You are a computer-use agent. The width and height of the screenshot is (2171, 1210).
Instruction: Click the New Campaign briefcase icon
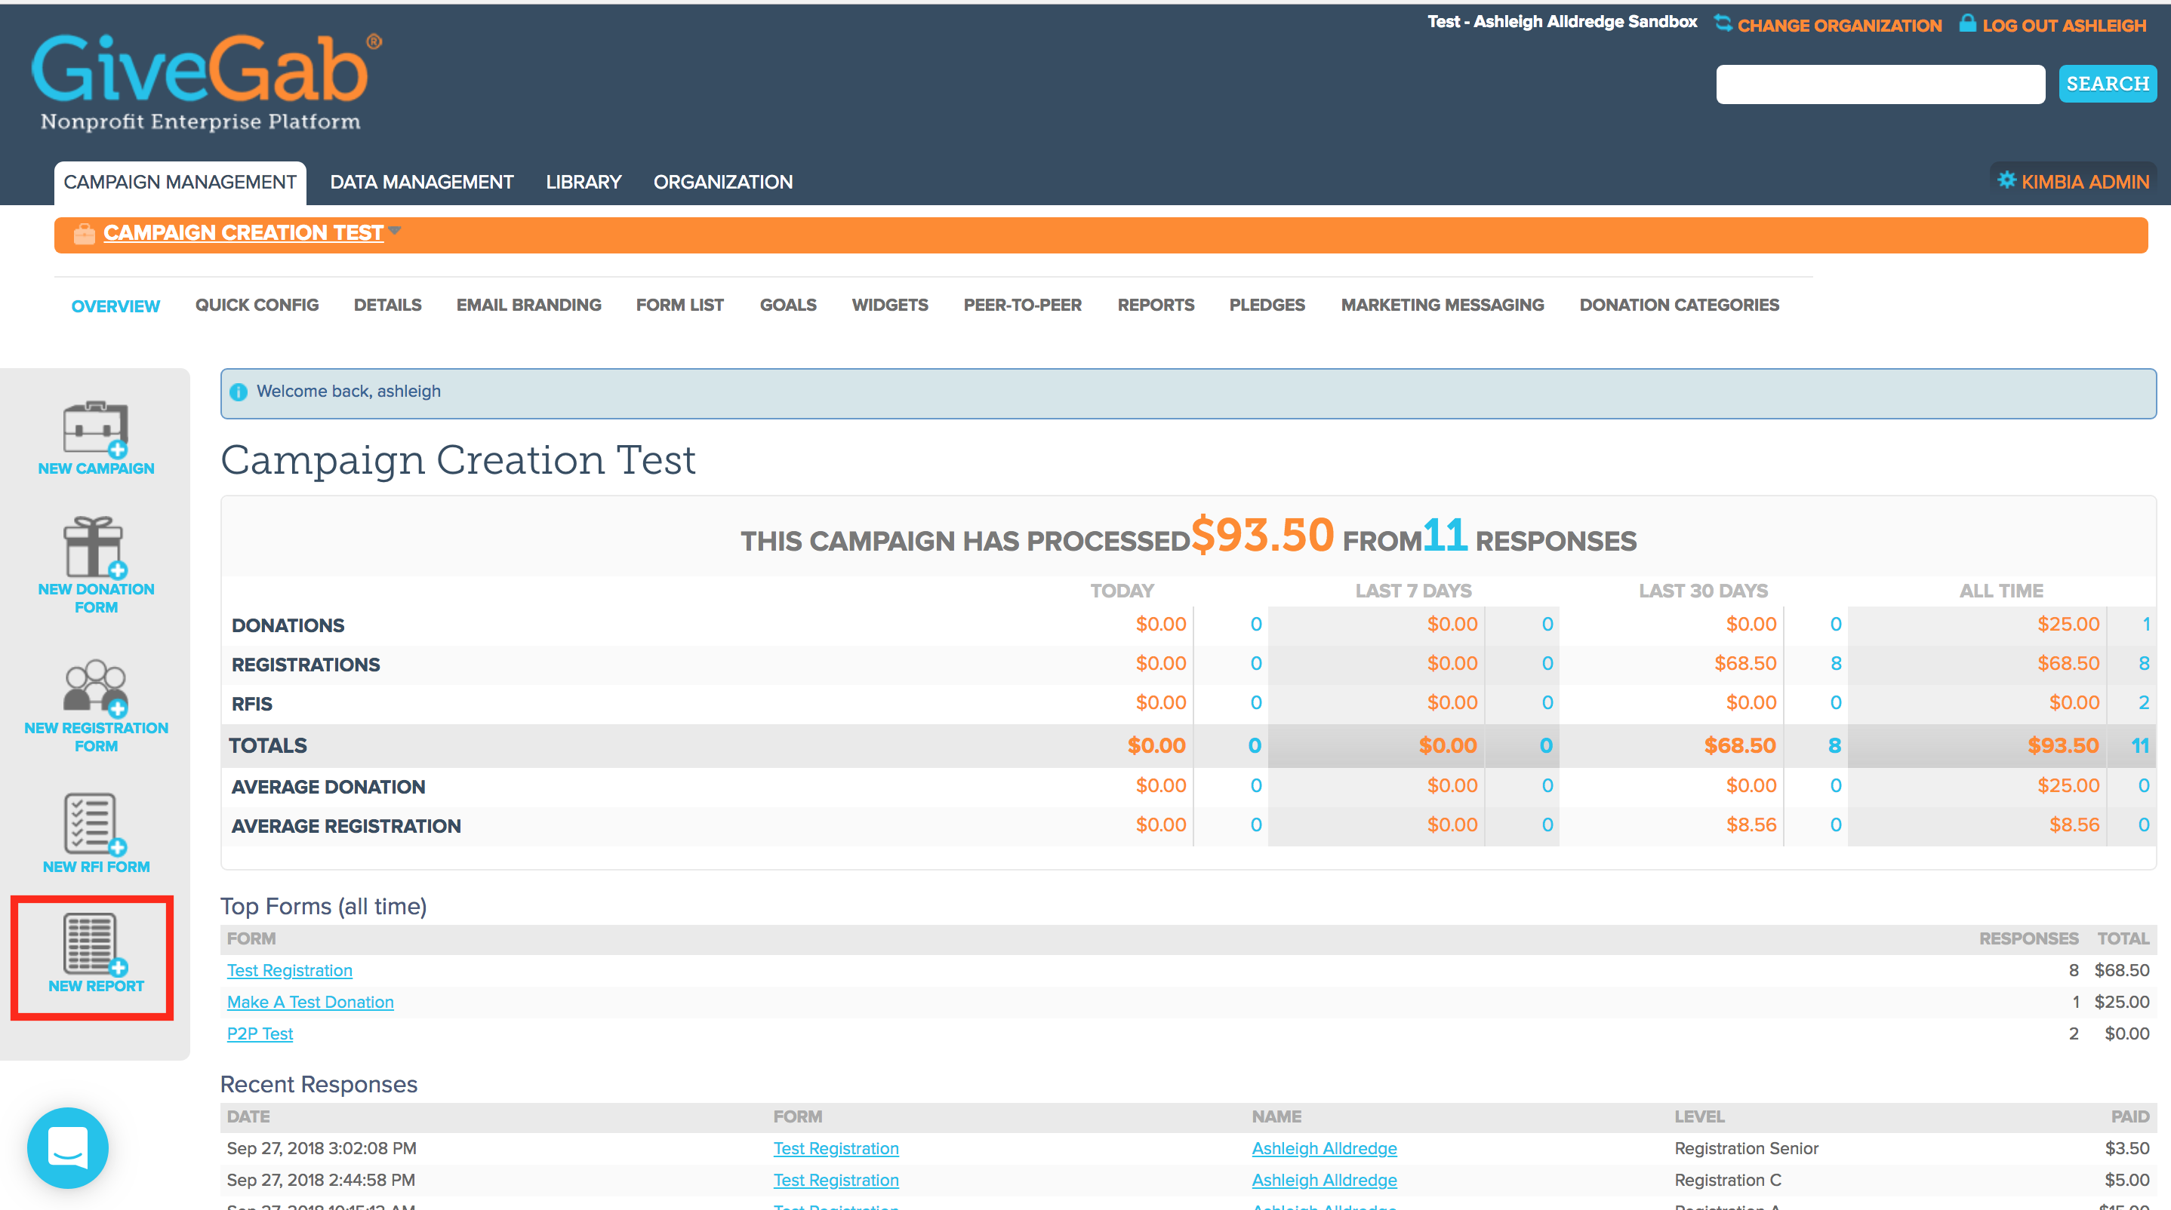pyautogui.click(x=96, y=428)
